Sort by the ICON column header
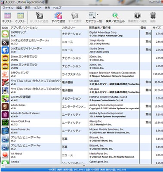Viewport: 163px width, 172px height. [5, 28]
